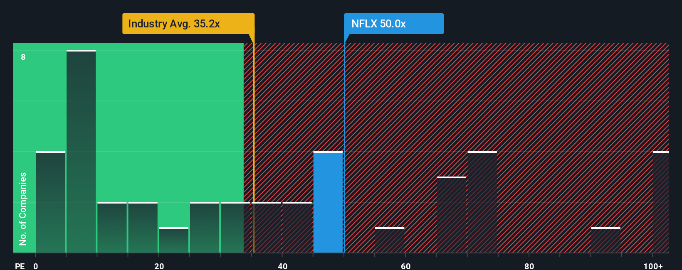Click the PE axis label
Viewport: 682px width, 270px height.
point(20,266)
